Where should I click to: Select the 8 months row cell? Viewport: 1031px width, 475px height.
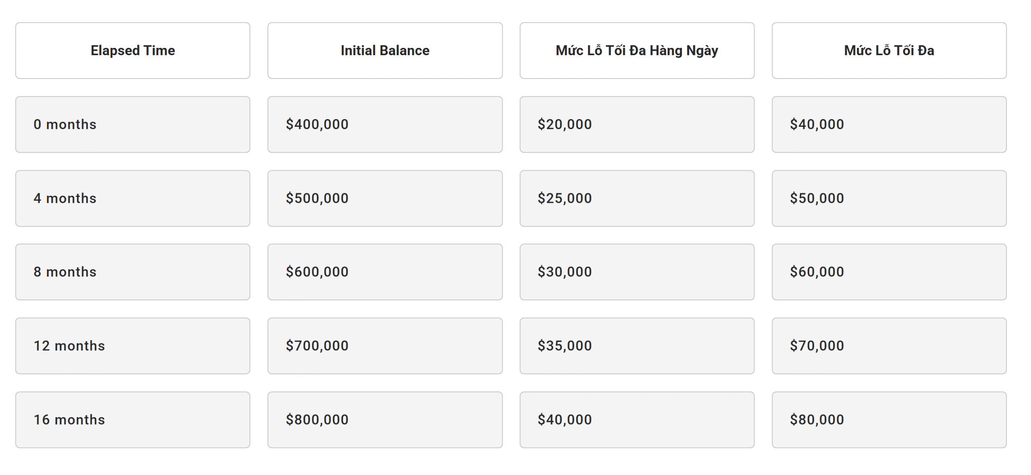point(132,272)
